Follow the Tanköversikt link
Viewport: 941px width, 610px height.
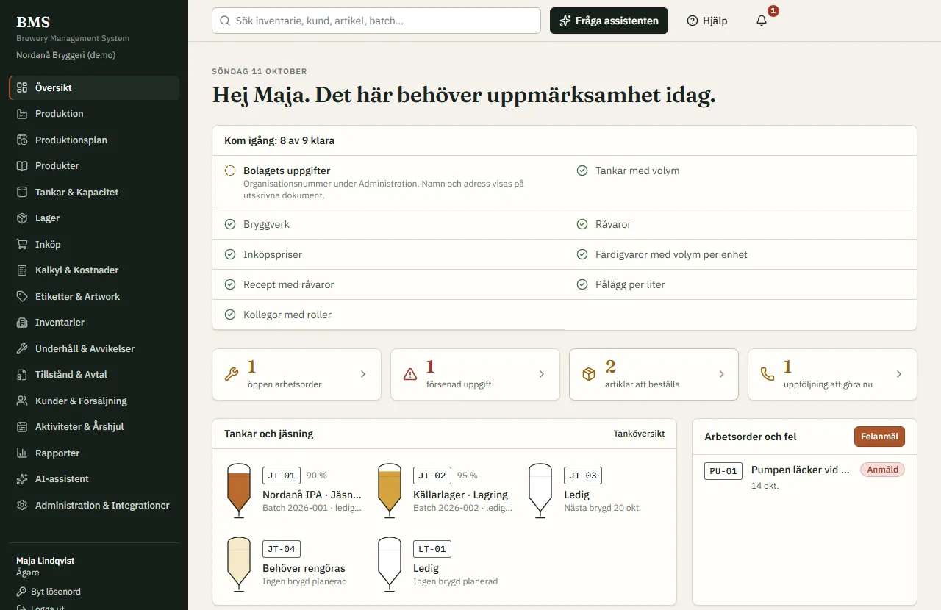(639, 434)
